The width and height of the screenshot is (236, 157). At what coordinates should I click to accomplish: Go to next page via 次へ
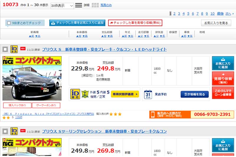(x=228, y=14)
